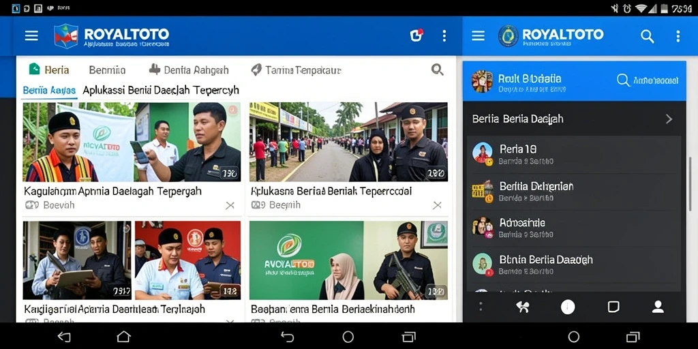Viewport: 698px width, 349px height.
Task: Click the alarm clock icon in status bar
Action: 627,8
